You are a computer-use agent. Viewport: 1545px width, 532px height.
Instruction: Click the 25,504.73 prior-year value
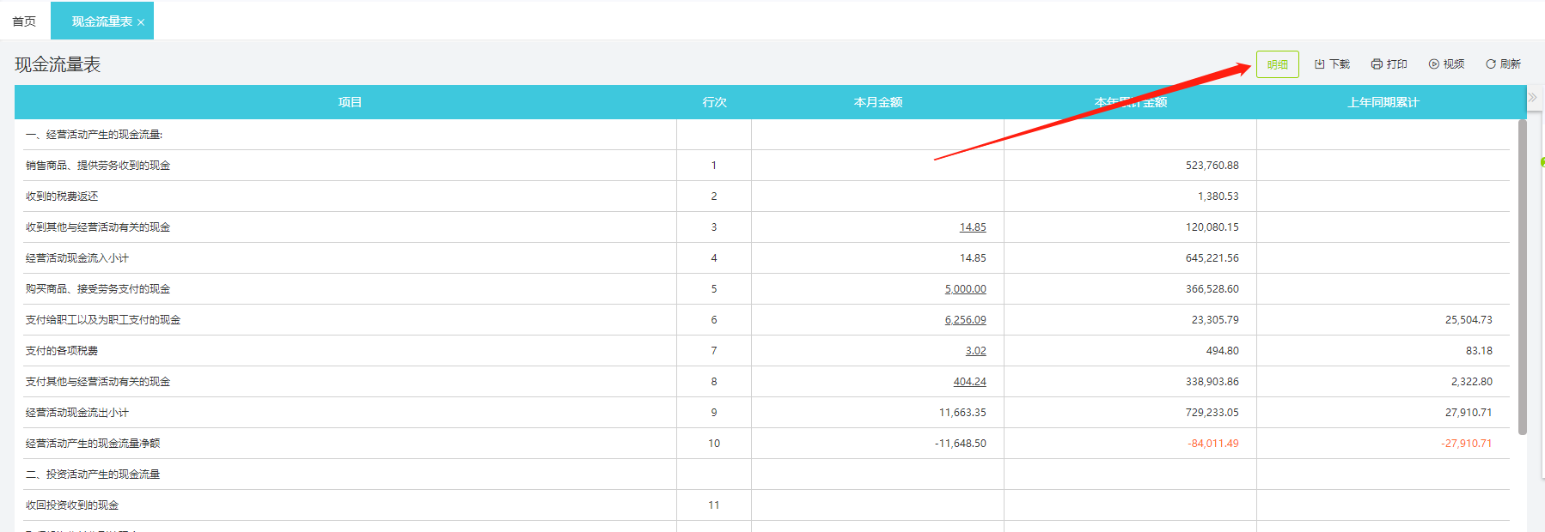[x=1469, y=320]
